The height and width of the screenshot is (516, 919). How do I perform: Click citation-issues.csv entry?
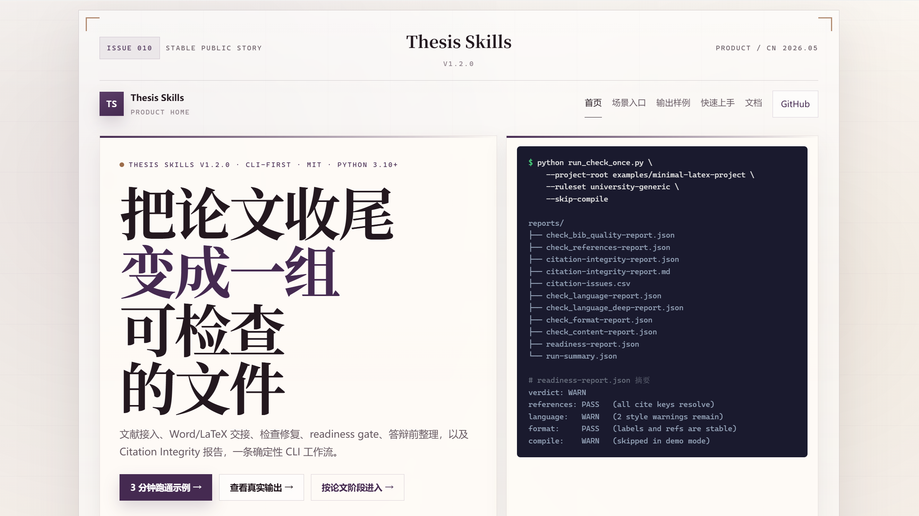(x=588, y=283)
